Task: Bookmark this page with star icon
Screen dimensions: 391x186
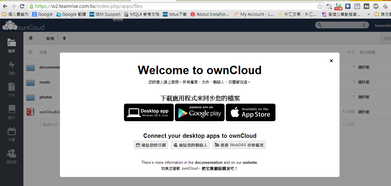Action: click(x=320, y=6)
